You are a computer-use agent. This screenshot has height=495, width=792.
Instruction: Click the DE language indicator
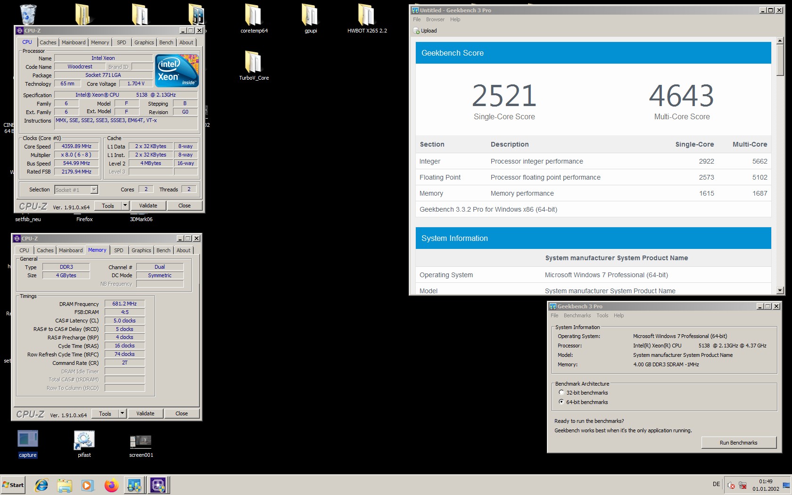click(x=716, y=484)
